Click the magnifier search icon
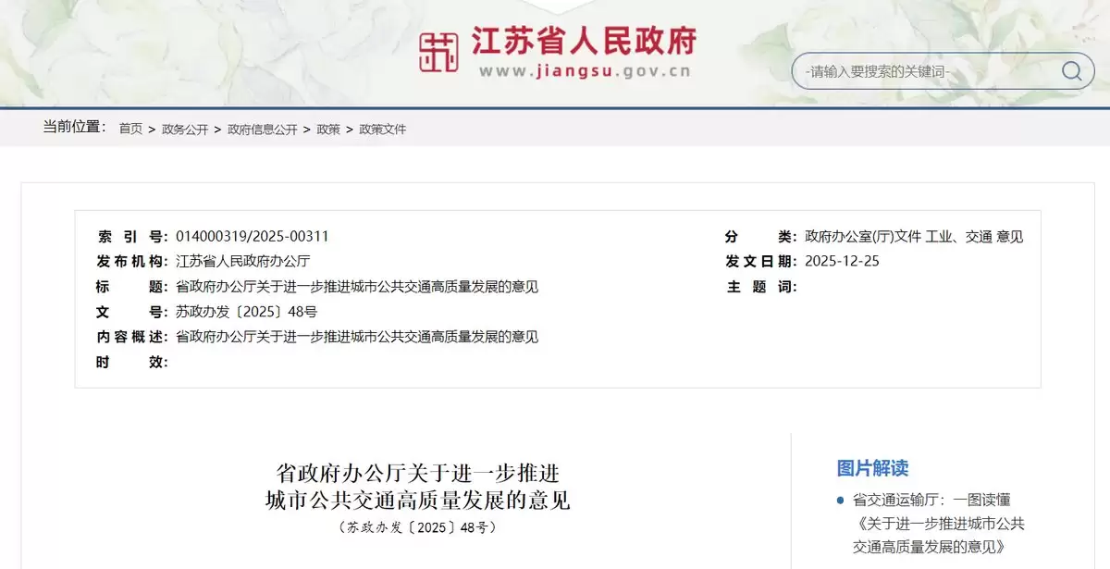The image size is (1110, 569). click(1071, 71)
